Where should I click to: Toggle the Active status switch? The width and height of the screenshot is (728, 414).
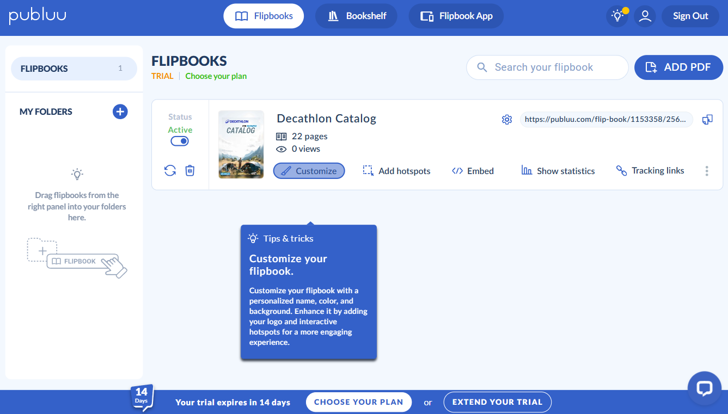coord(180,141)
